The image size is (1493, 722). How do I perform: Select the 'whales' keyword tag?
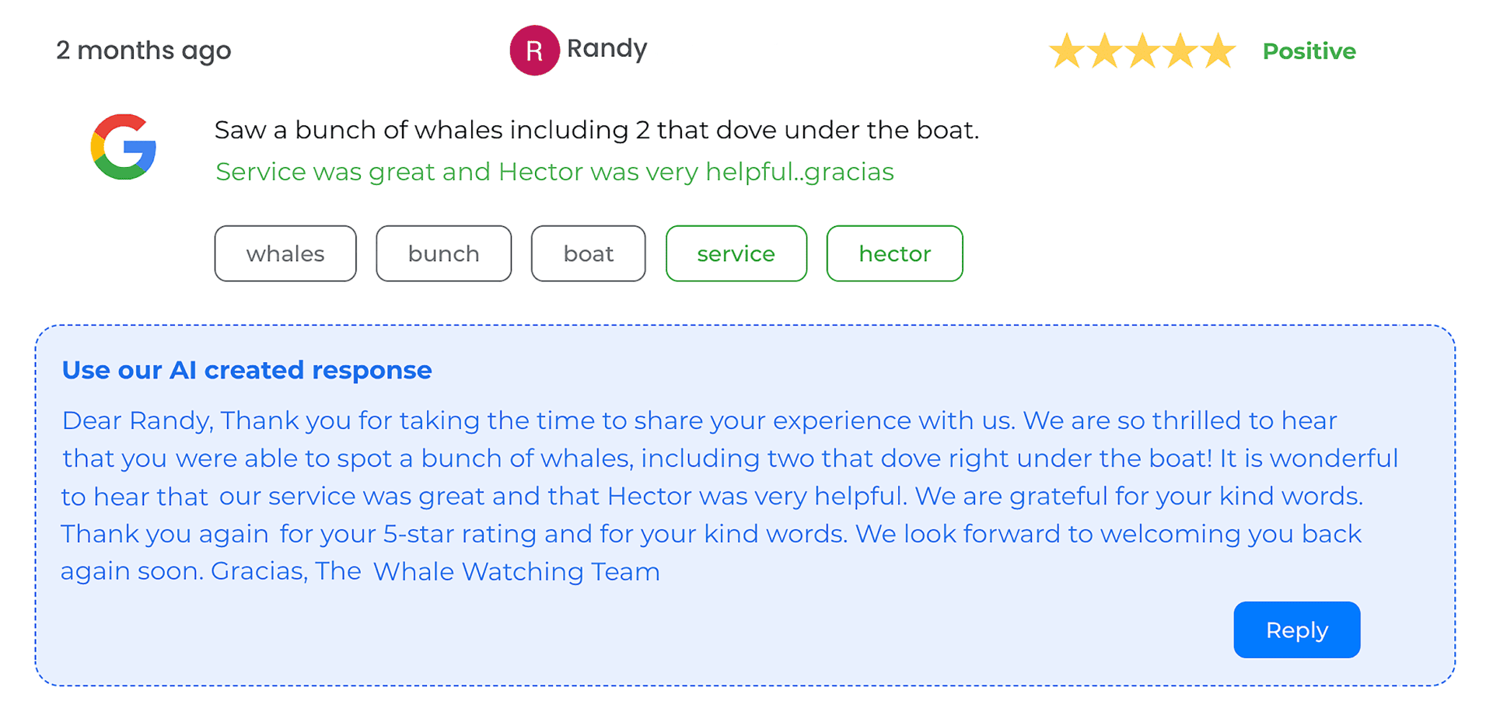(x=285, y=253)
